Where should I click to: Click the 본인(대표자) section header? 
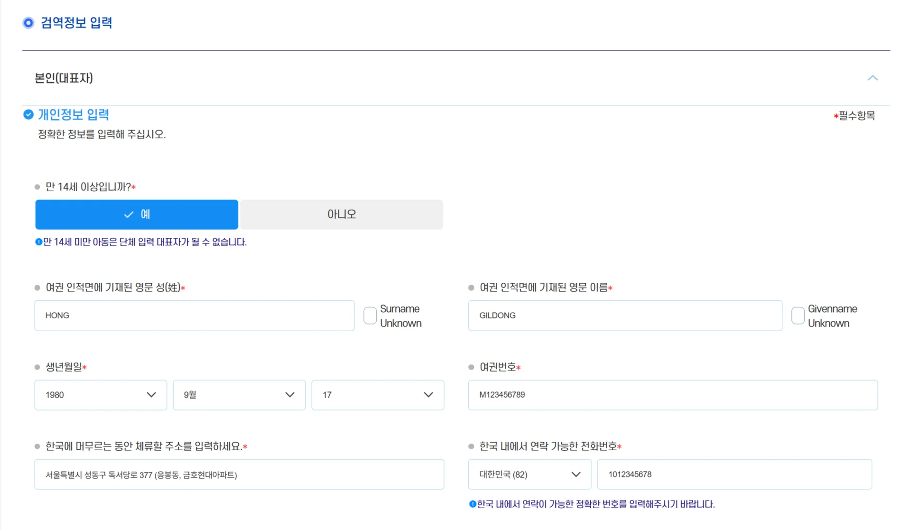click(64, 78)
